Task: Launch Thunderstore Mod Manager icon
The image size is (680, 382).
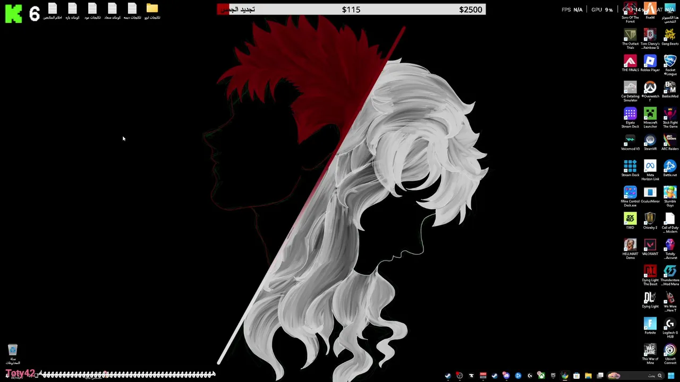Action: 670,275
